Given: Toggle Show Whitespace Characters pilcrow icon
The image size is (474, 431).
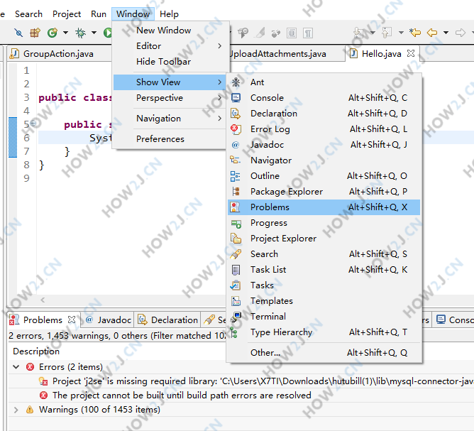Looking at the screenshot, I should [x=308, y=33].
